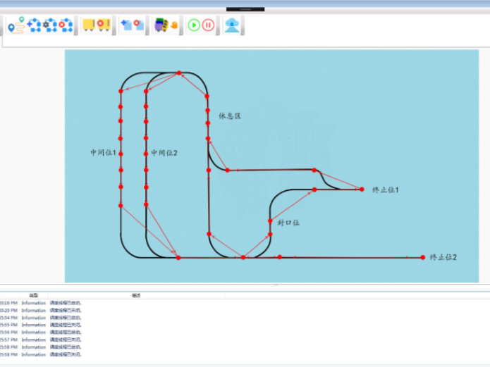The height and width of the screenshot is (367, 490).
Task: Select the last Information log entry
Action: click(x=33, y=354)
